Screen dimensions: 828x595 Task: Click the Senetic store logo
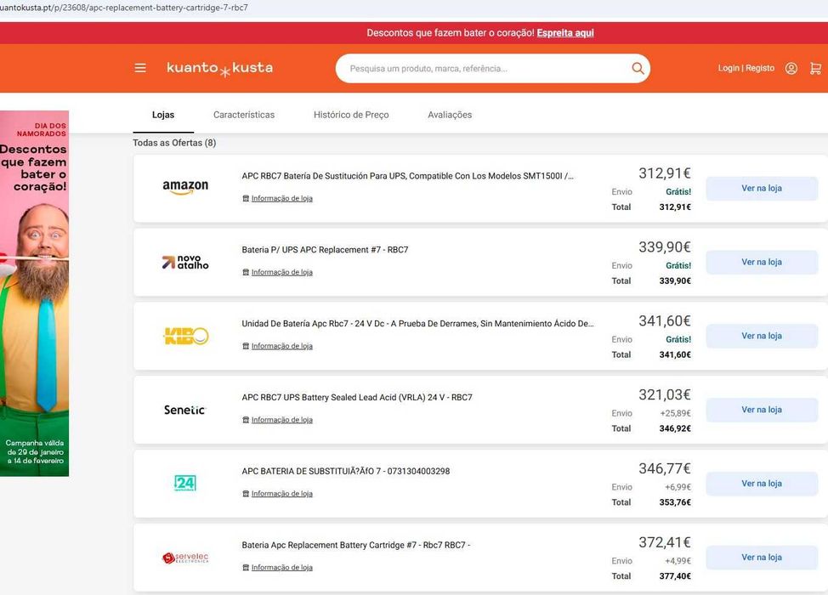point(184,410)
